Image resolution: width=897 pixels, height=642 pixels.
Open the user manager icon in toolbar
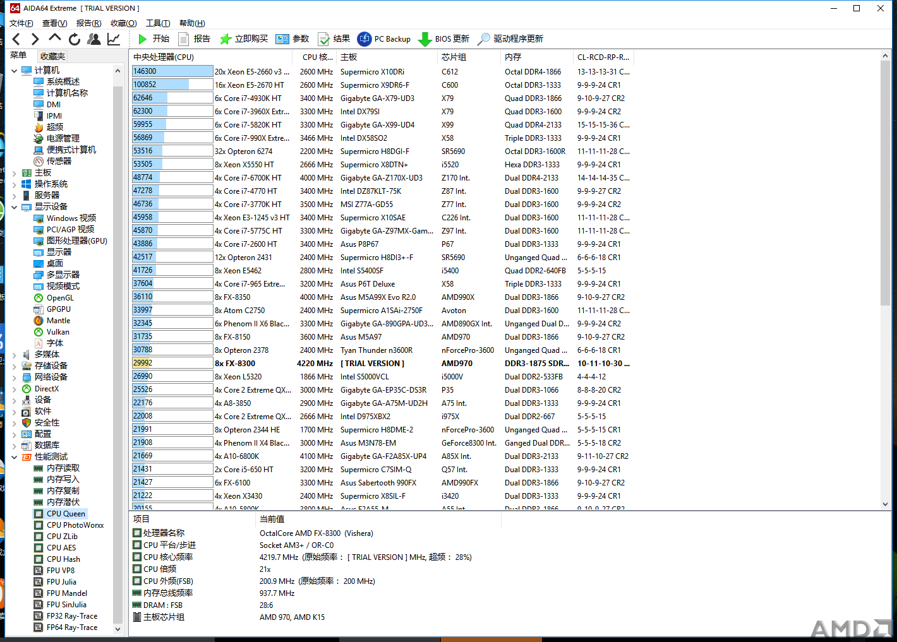tap(94, 39)
